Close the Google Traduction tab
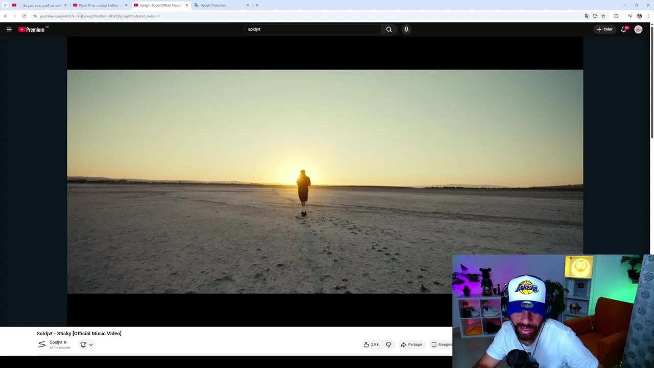This screenshot has width=654, height=368. [248, 5]
